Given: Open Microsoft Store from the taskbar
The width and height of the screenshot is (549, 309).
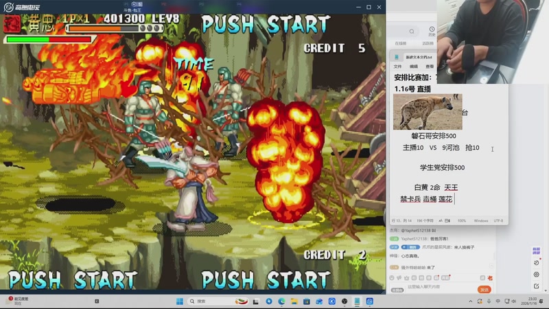Looking at the screenshot, I should 307,301.
